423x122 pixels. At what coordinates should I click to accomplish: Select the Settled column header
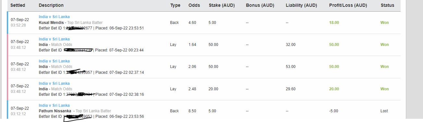click(18, 5)
